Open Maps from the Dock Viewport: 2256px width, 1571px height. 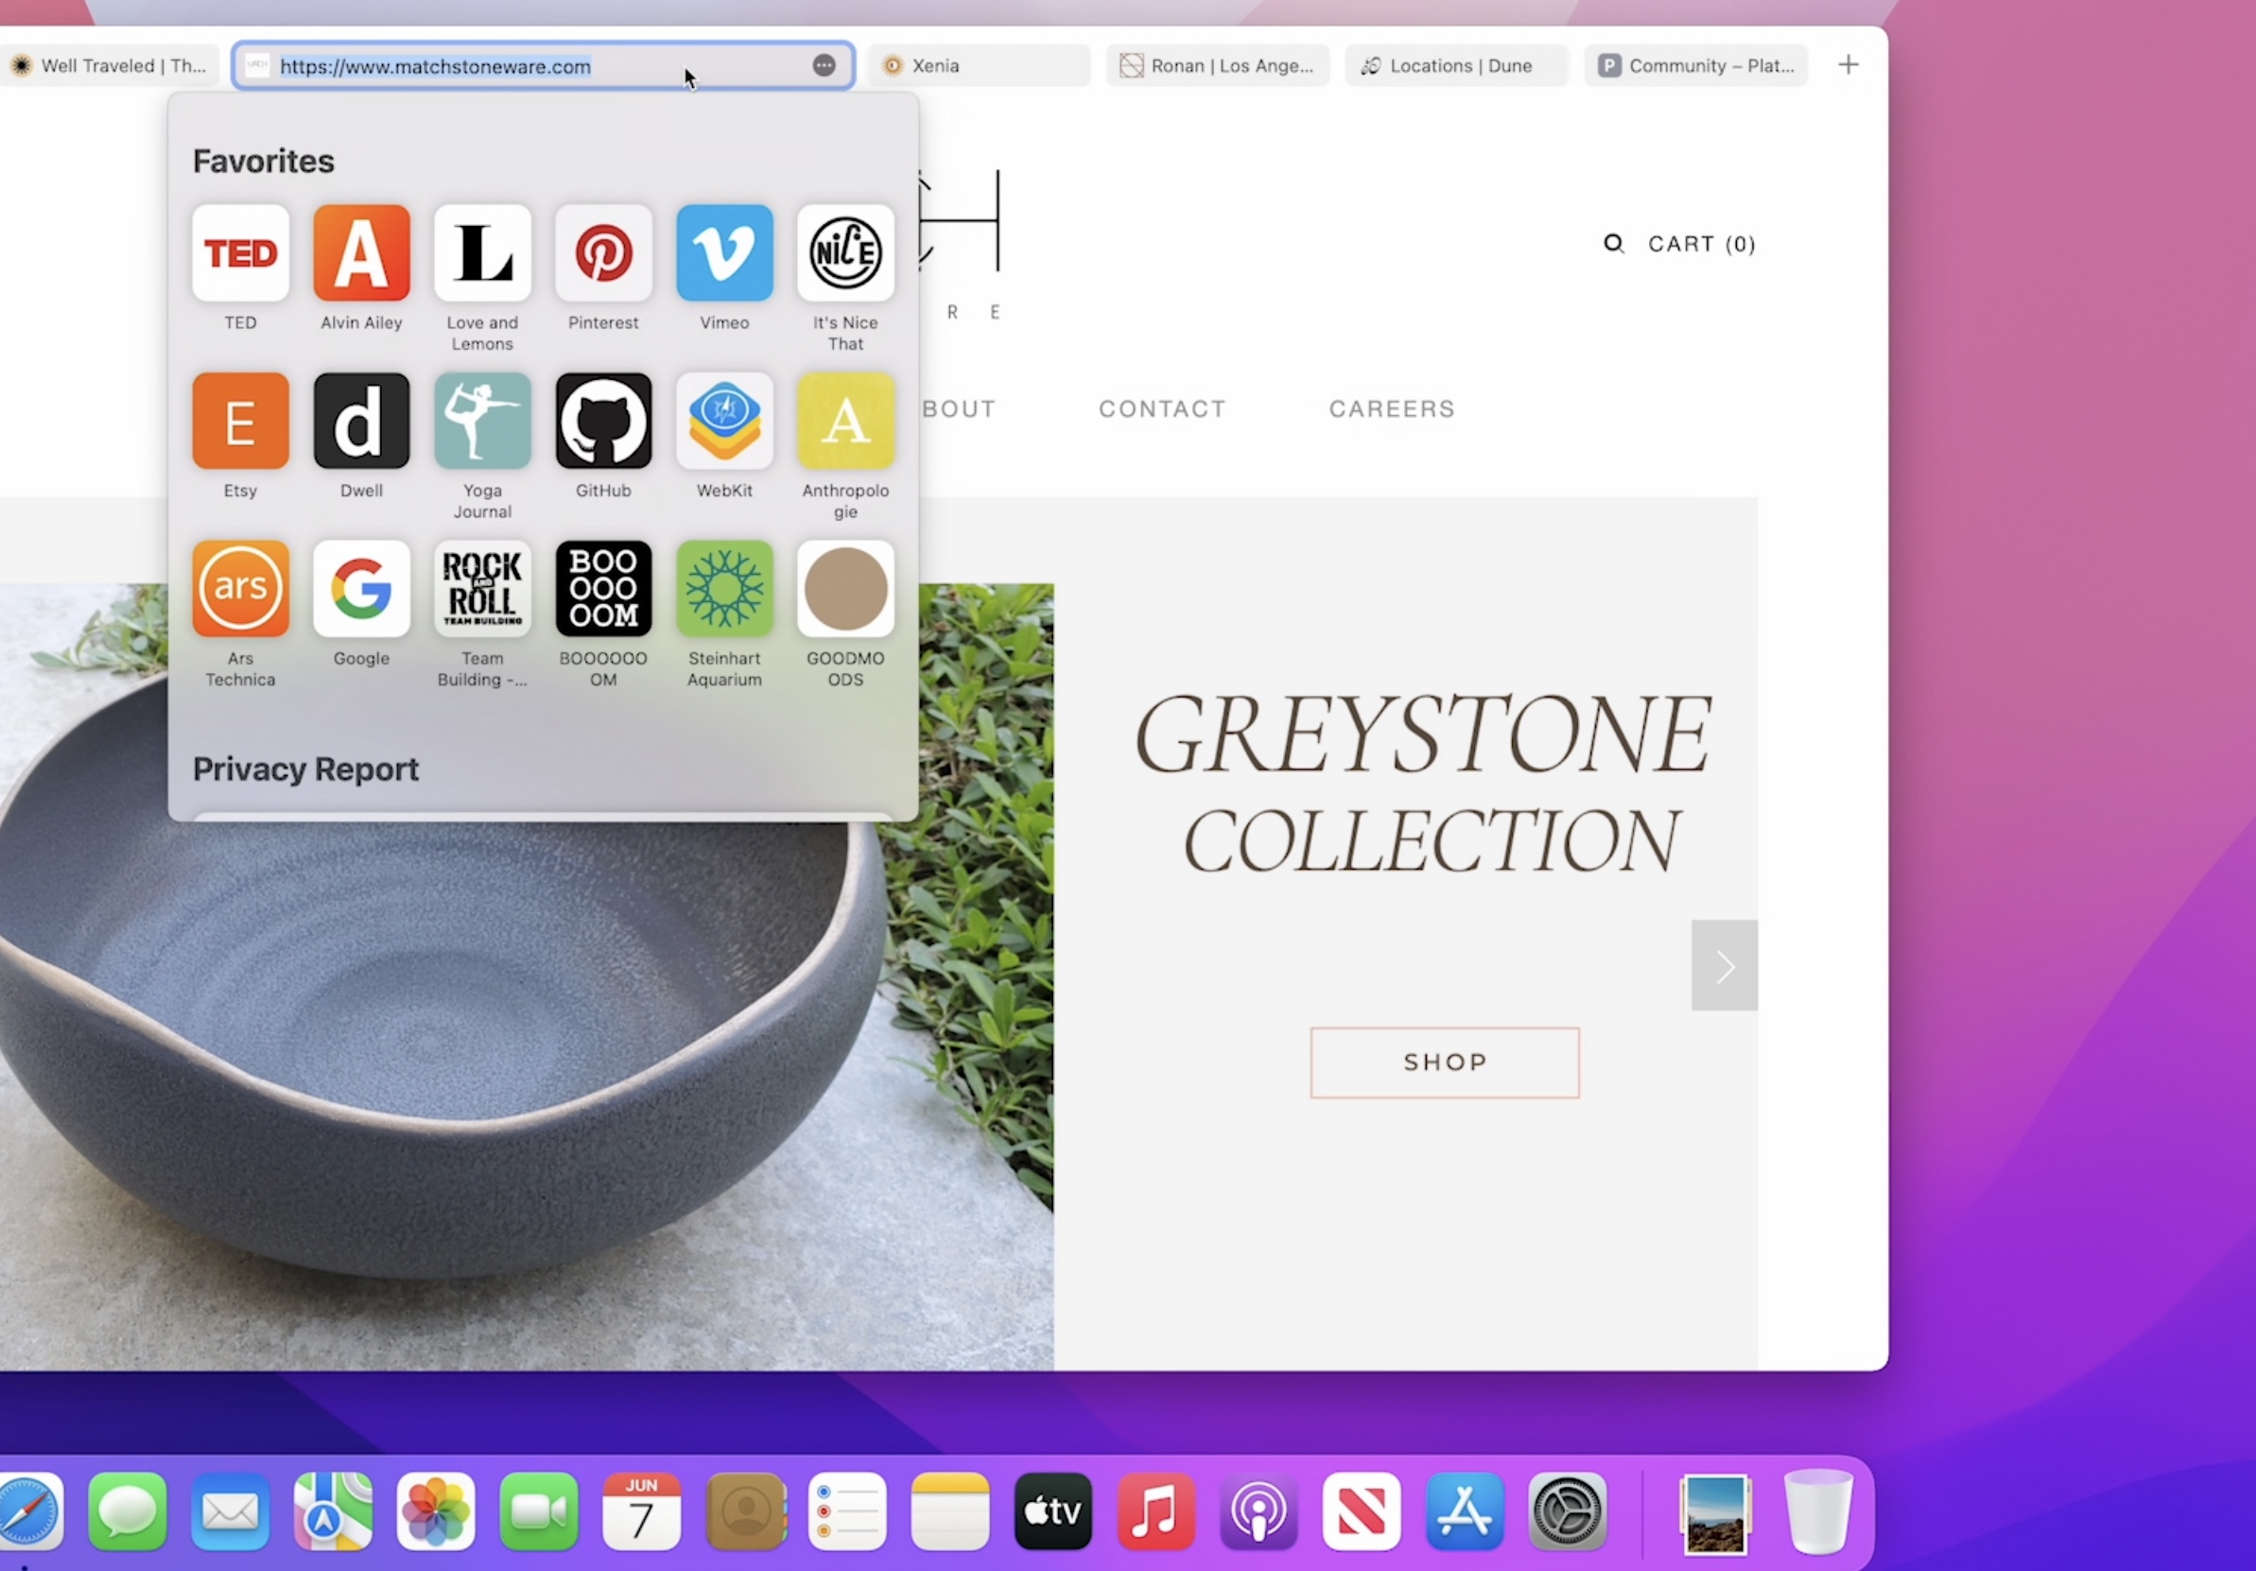pyautogui.click(x=333, y=1511)
